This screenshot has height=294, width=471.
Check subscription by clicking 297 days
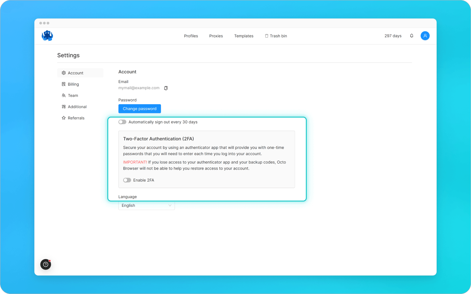point(393,36)
